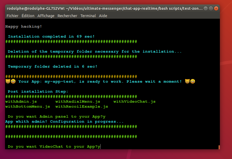The height and width of the screenshot is (159, 232).
Task: Close the terminal window
Action: point(216,8)
